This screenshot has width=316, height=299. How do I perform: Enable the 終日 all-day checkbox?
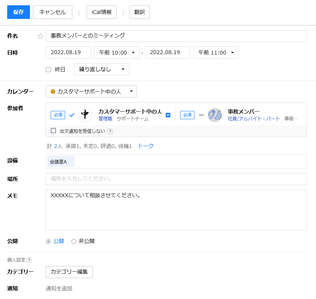tap(48, 70)
